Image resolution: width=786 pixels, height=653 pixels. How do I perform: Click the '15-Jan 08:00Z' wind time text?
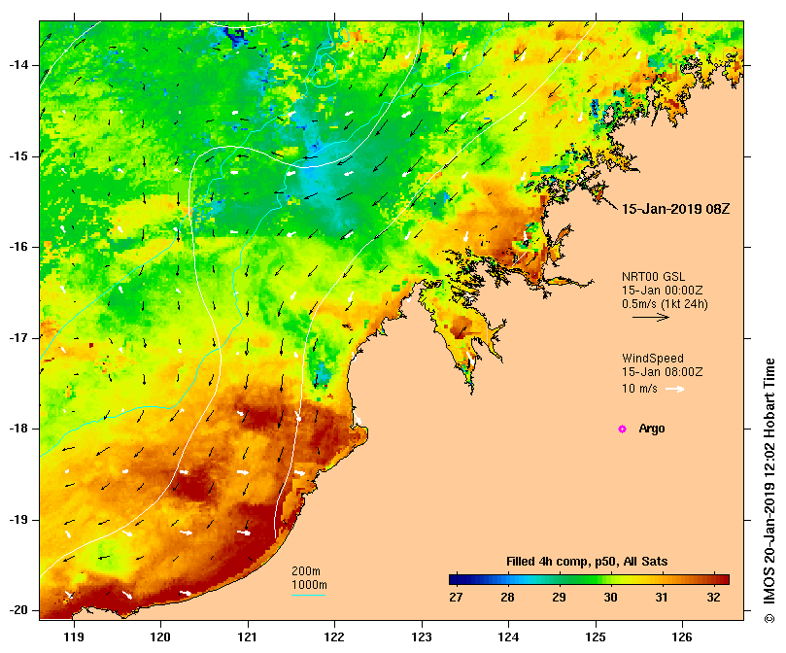point(662,372)
